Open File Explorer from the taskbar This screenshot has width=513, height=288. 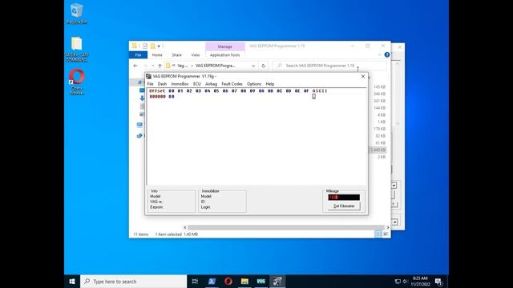(x=244, y=282)
